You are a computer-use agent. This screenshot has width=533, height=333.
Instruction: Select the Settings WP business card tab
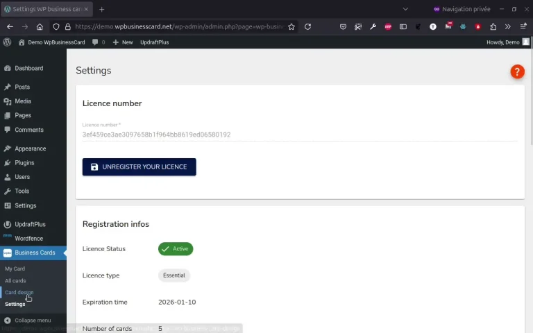[47, 9]
